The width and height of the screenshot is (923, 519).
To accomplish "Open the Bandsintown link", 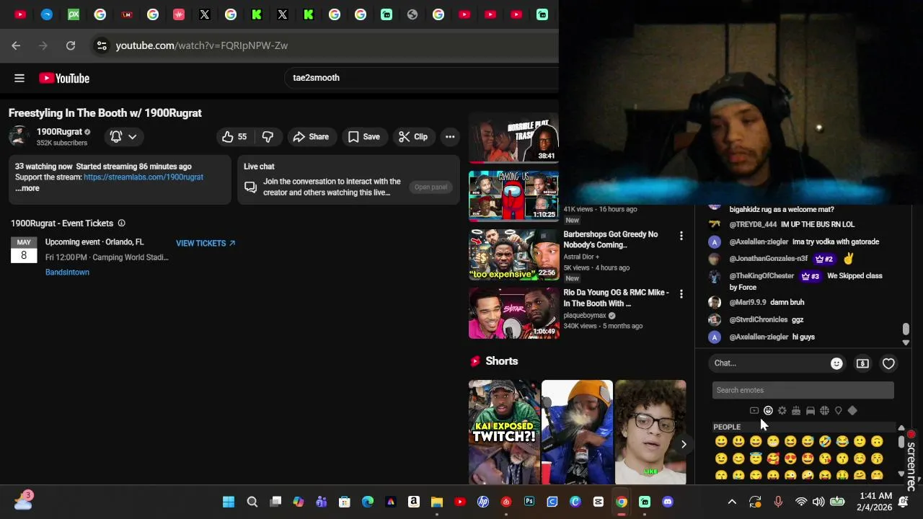I will 67,272.
